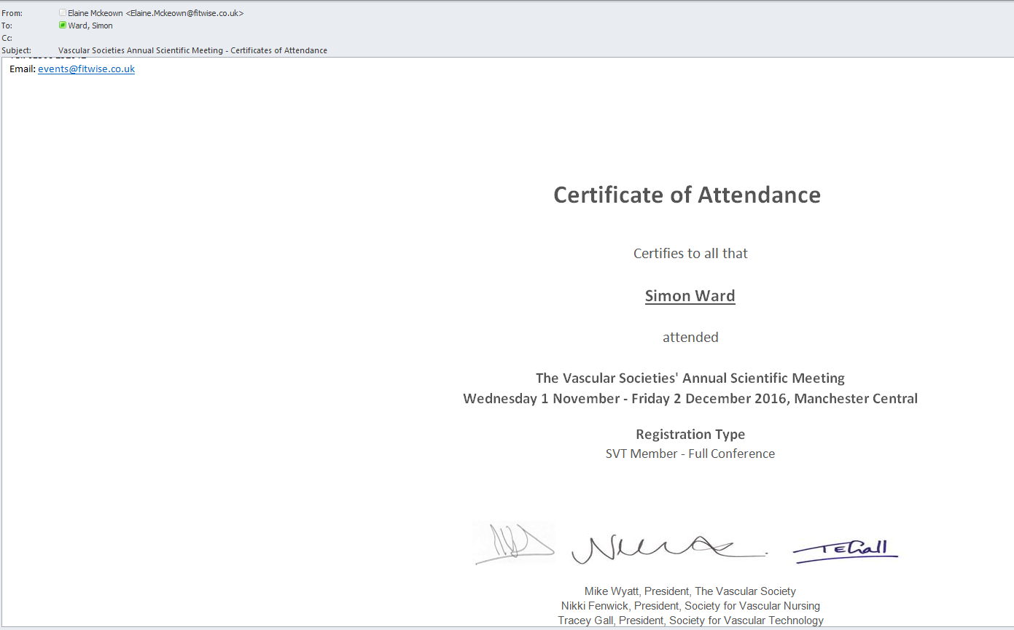The height and width of the screenshot is (630, 1014).
Task: Click the blue Tracey Gall signature image
Action: click(846, 550)
